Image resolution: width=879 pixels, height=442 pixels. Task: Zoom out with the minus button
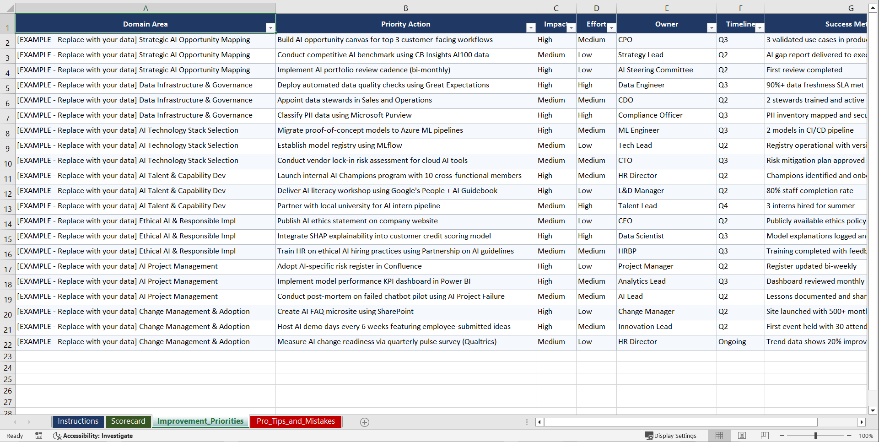point(782,436)
